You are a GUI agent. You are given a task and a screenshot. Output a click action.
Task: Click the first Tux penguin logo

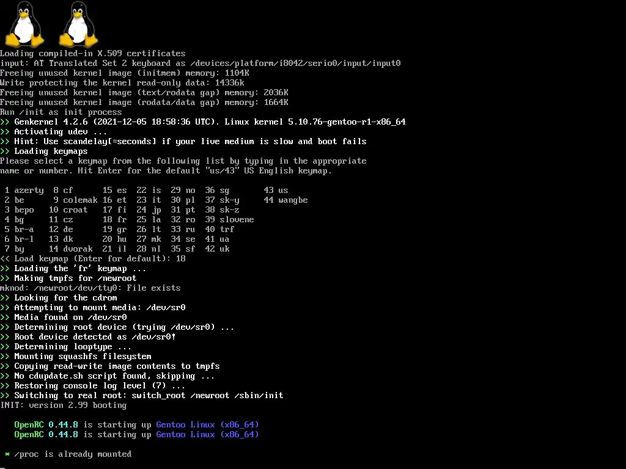coord(24,24)
